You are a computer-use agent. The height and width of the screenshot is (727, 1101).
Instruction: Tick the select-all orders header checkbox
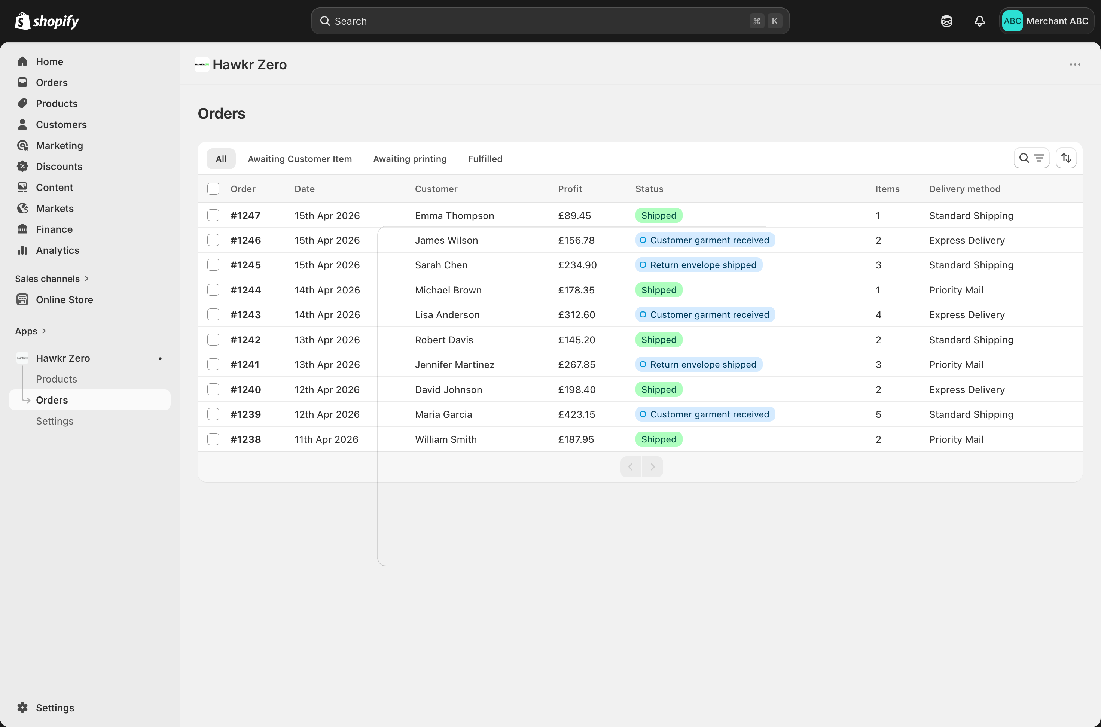click(x=213, y=189)
